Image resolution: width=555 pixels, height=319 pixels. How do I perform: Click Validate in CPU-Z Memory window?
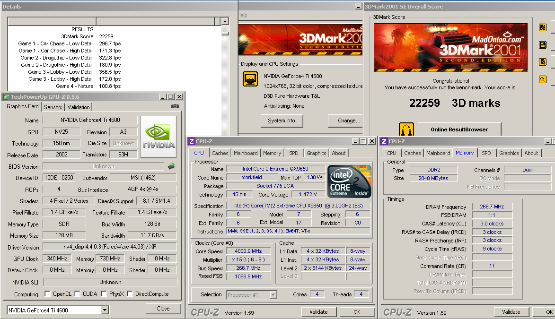[511, 312]
